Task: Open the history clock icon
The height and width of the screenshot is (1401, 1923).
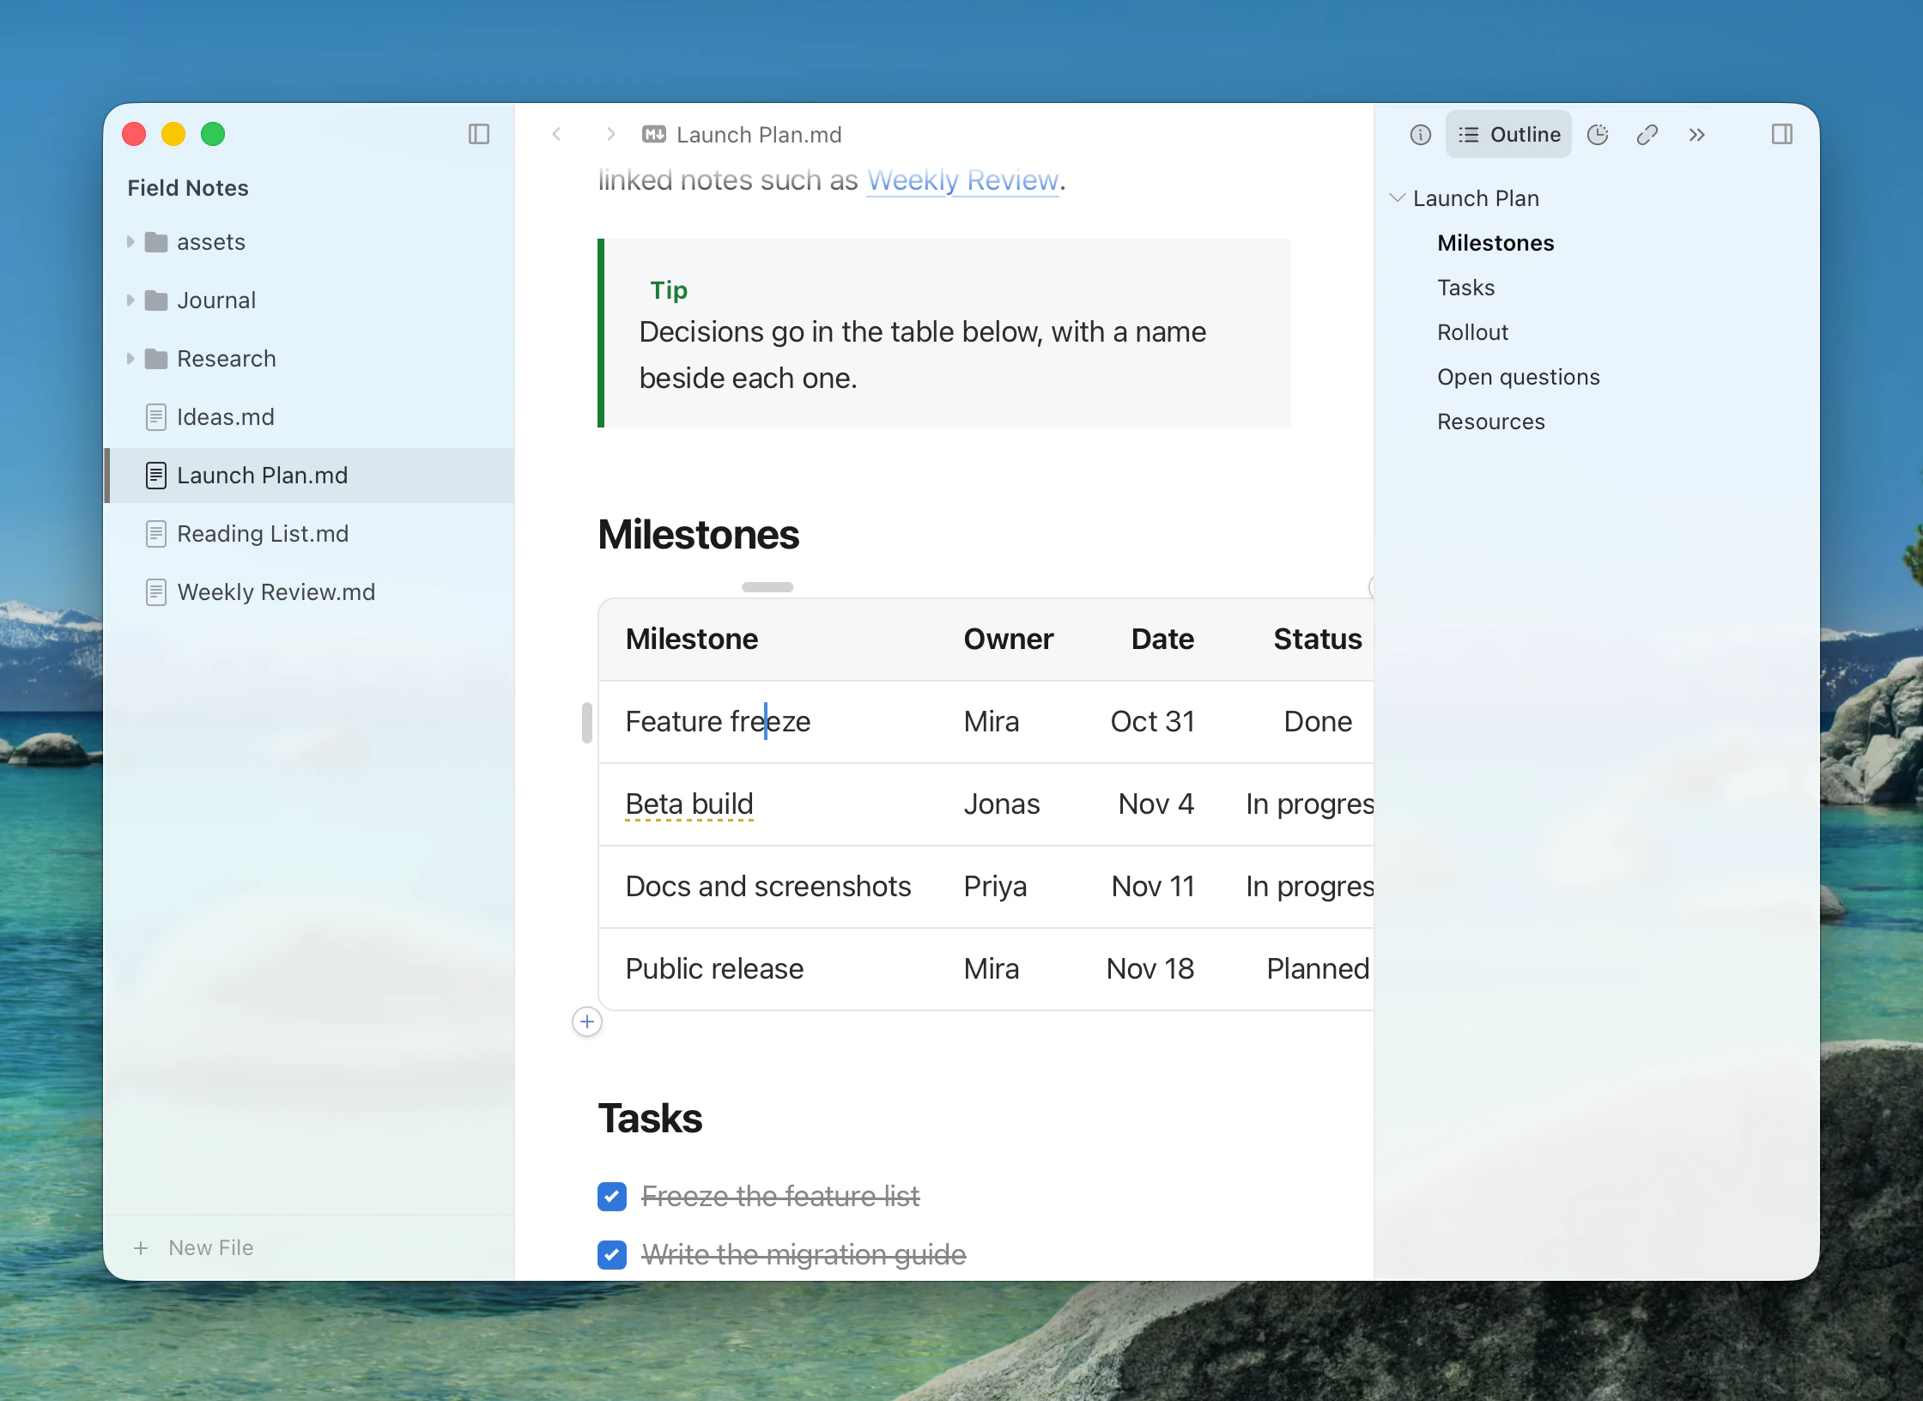Action: (1598, 134)
